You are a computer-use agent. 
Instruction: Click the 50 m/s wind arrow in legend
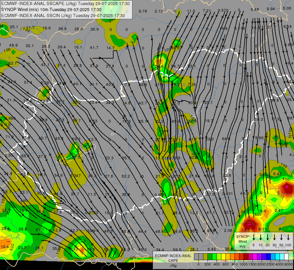(x=281, y=237)
